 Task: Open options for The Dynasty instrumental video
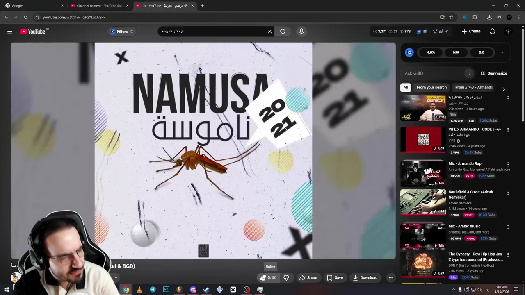[x=508, y=255]
